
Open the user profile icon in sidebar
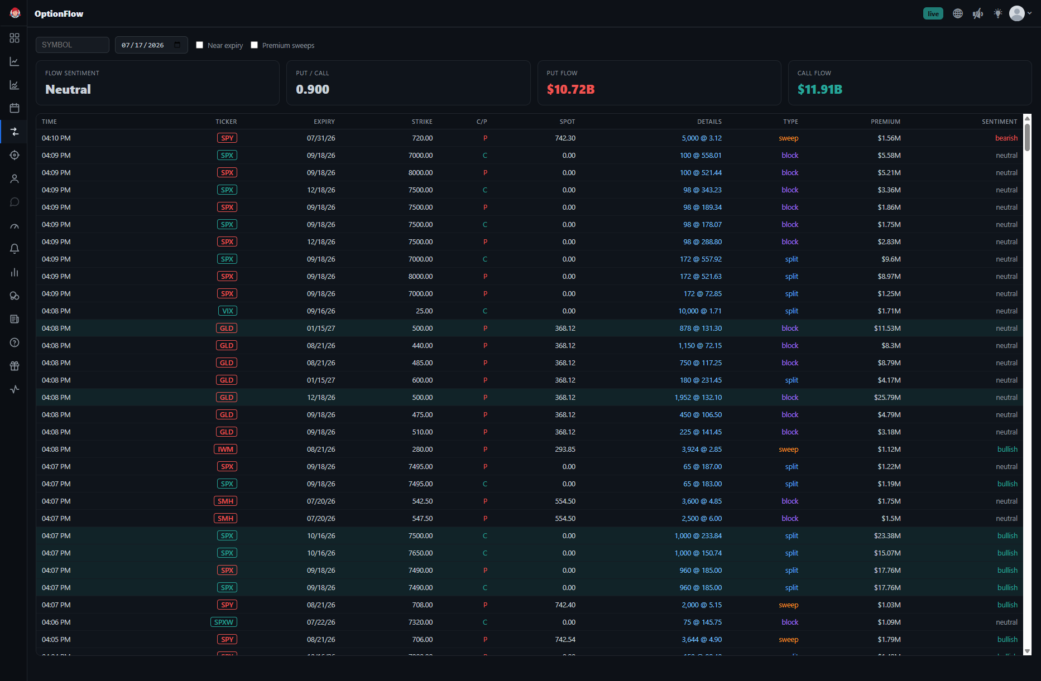coord(15,178)
